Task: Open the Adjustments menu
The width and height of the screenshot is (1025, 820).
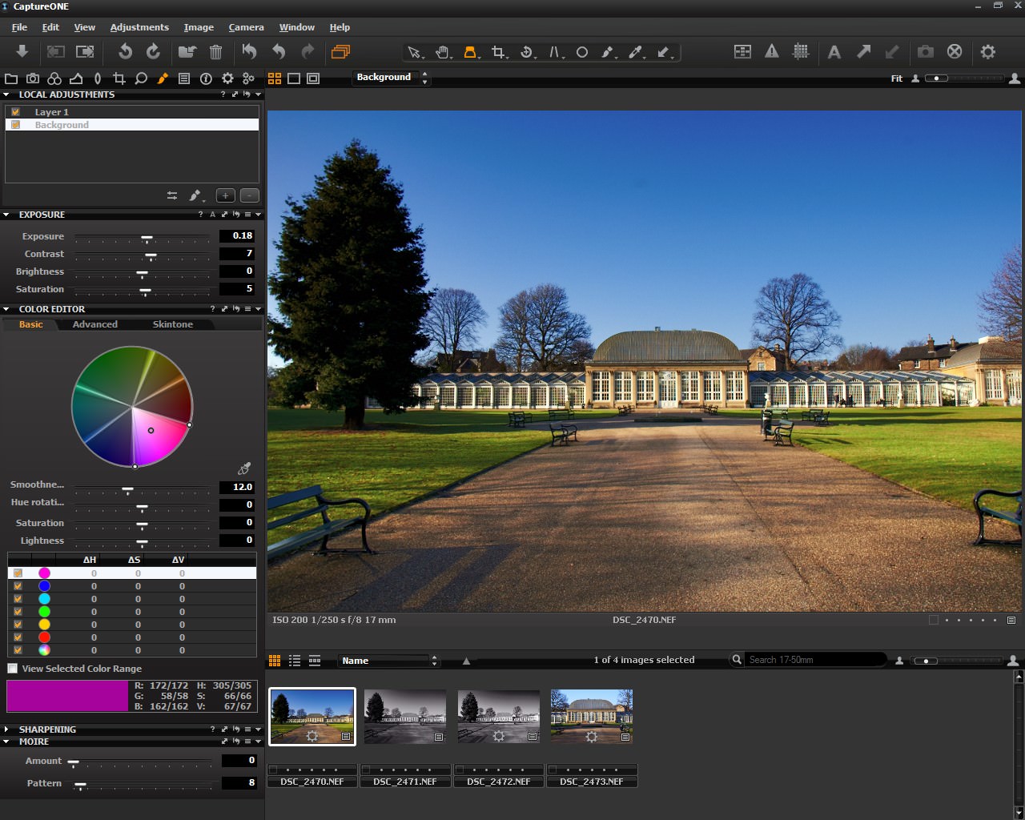Action: [x=139, y=26]
